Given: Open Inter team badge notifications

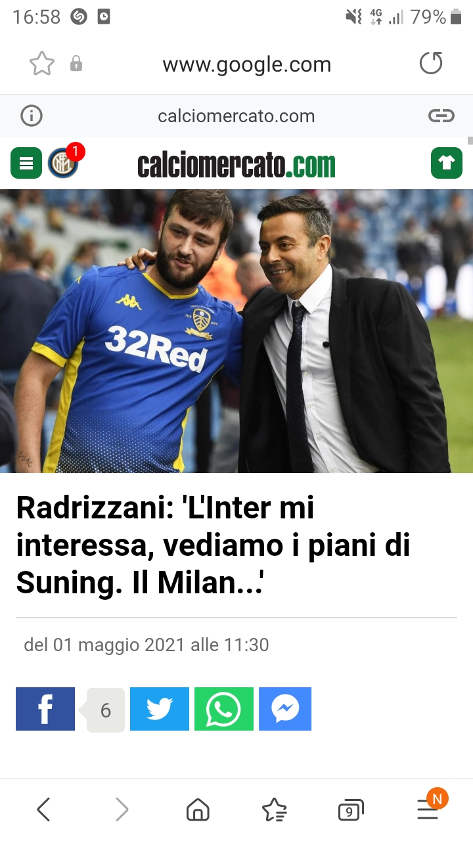Looking at the screenshot, I should (64, 163).
